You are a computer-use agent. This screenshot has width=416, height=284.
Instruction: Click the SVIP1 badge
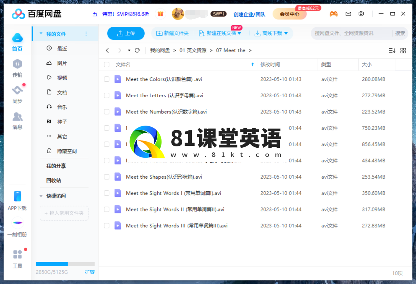pyautogui.click(x=218, y=14)
